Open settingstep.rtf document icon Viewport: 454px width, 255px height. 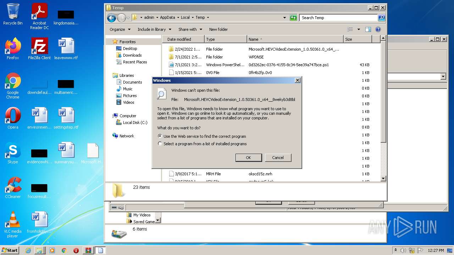click(66, 118)
